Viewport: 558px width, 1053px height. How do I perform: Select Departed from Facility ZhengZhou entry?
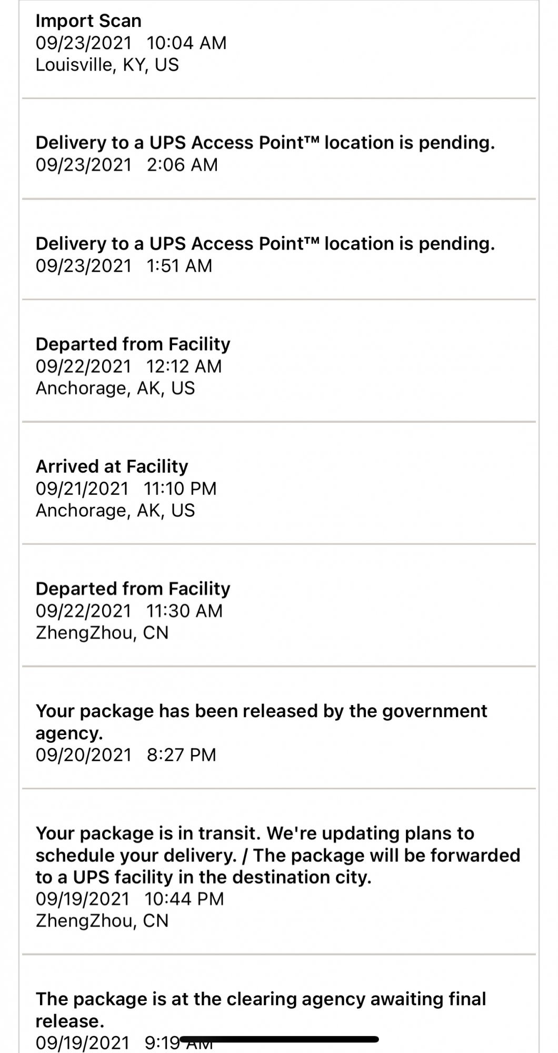click(279, 605)
